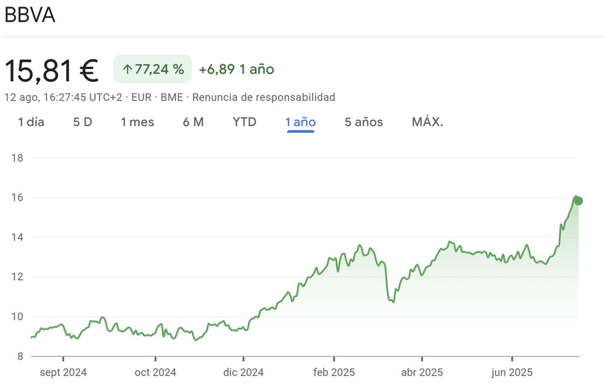Image resolution: width=606 pixels, height=386 pixels.
Task: Click 'jun 2025' x-axis label
Action: [x=512, y=373]
